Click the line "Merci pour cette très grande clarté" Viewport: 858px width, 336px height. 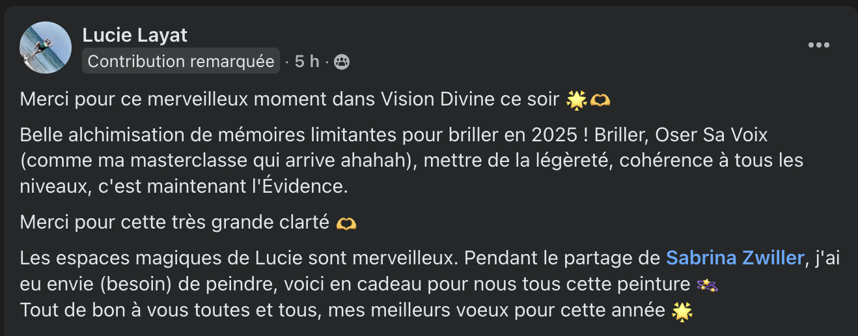(x=174, y=222)
